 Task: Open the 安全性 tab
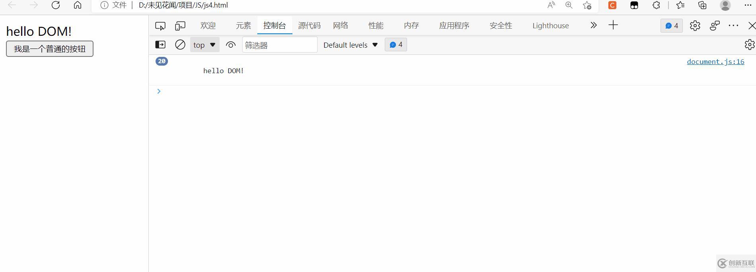(501, 25)
